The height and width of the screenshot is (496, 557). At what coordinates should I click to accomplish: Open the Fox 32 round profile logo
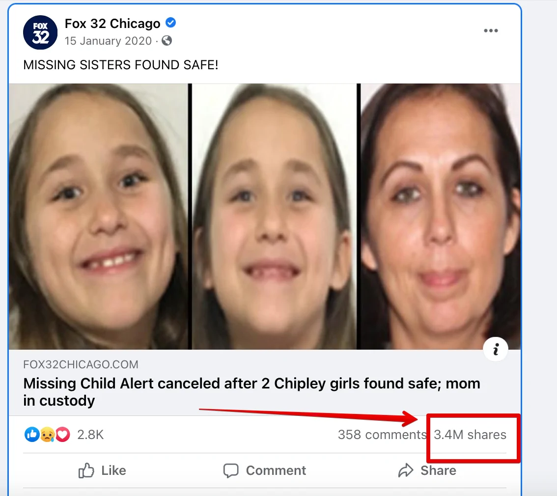click(40, 32)
